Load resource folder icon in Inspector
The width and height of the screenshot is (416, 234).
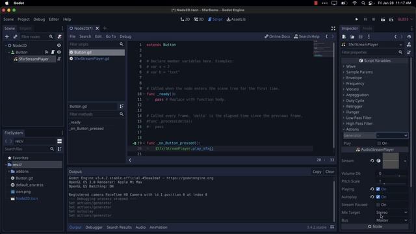(352, 36)
